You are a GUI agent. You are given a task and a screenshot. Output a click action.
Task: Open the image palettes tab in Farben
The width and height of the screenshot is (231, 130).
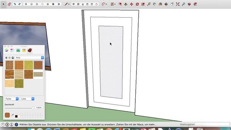point(24,51)
